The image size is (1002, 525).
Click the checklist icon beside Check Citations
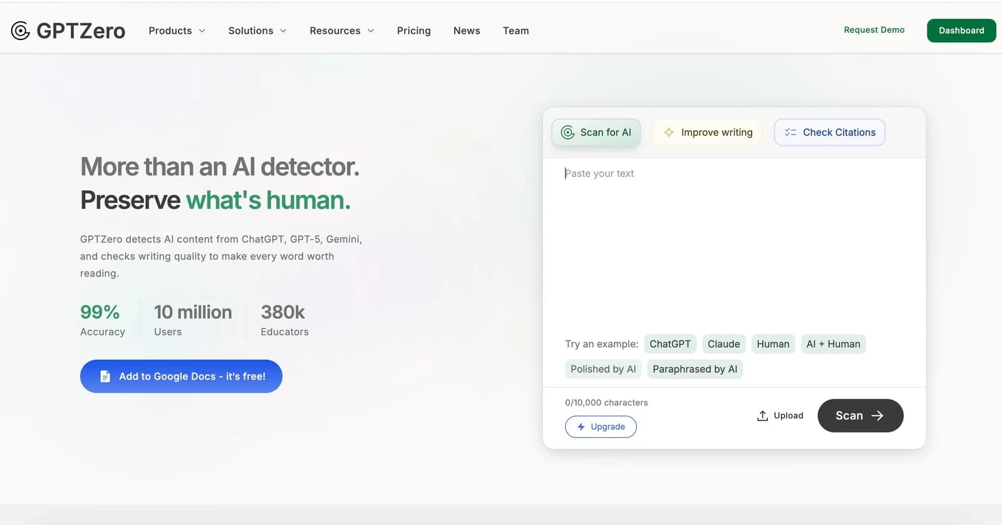[x=790, y=132]
